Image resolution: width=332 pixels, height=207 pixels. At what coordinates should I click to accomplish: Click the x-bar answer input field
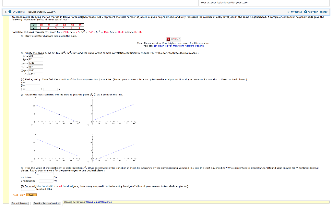pyautogui.click(x=32, y=82)
